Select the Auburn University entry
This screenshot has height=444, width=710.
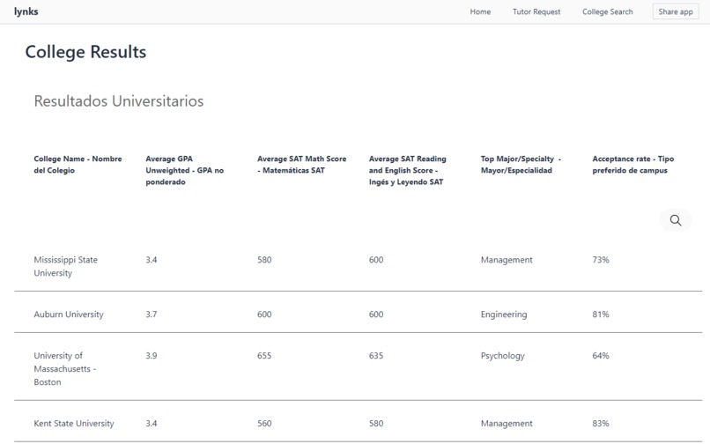[x=69, y=314]
